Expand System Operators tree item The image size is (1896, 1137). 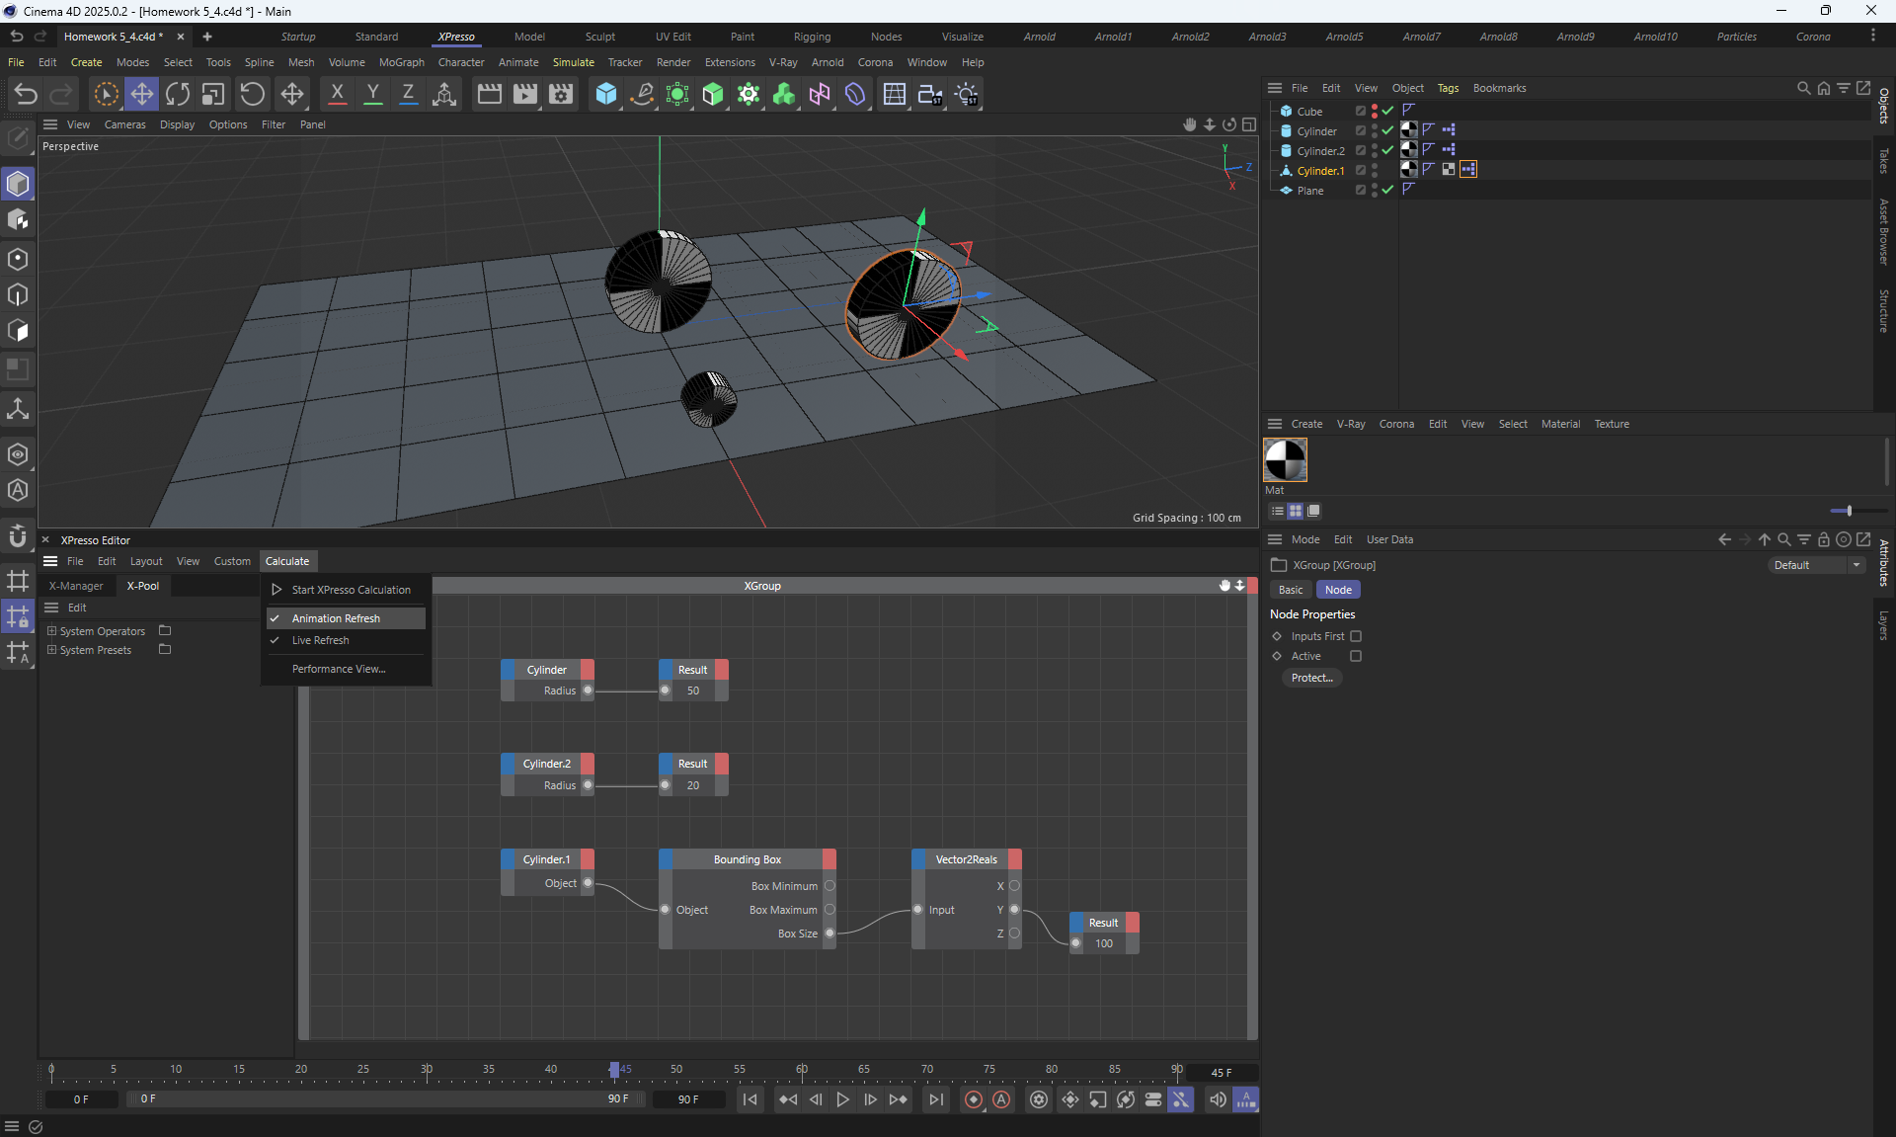(51, 631)
